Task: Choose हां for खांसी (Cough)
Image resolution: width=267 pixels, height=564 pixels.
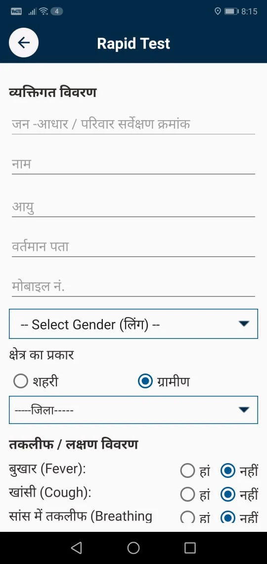Action: 187,495
